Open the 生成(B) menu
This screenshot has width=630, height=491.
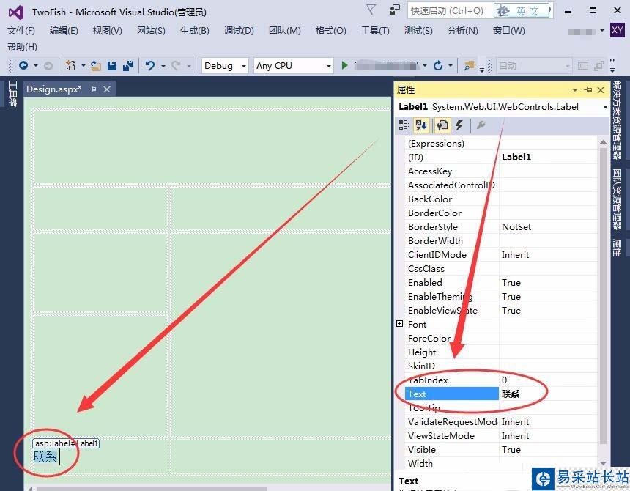point(194,31)
